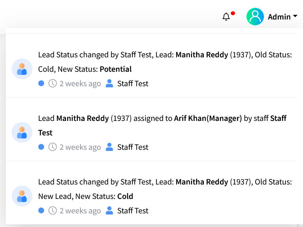The image size is (303, 227).
Task: Click the Admin profile avatar
Action: tap(255, 17)
